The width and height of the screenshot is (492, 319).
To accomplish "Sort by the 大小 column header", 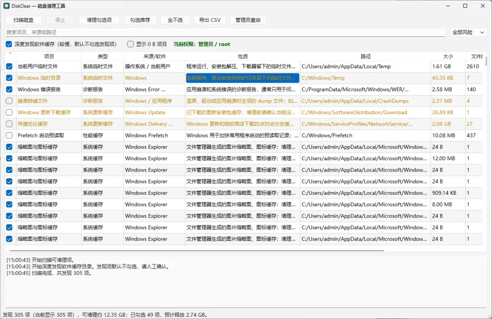I will (448, 56).
